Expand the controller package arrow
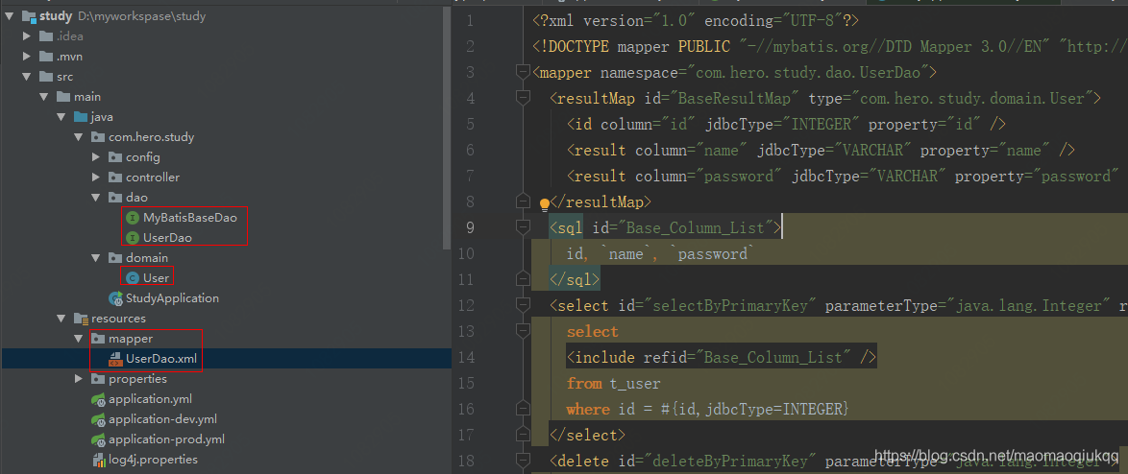1128x474 pixels. coord(96,177)
